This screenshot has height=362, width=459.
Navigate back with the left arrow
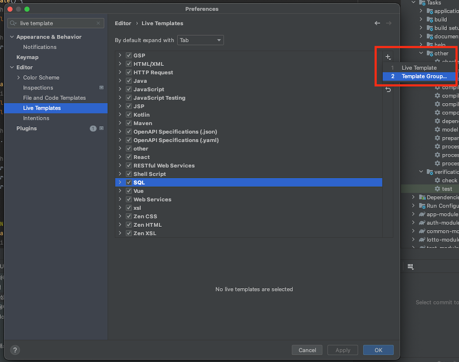tap(377, 23)
